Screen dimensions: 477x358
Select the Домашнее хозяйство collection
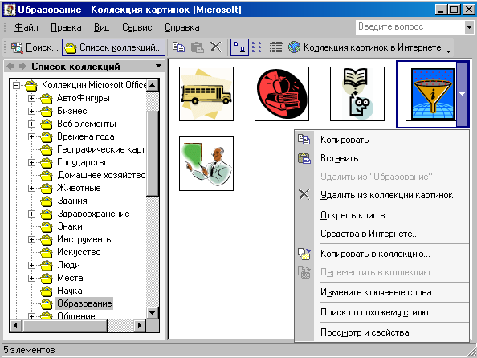(x=101, y=175)
